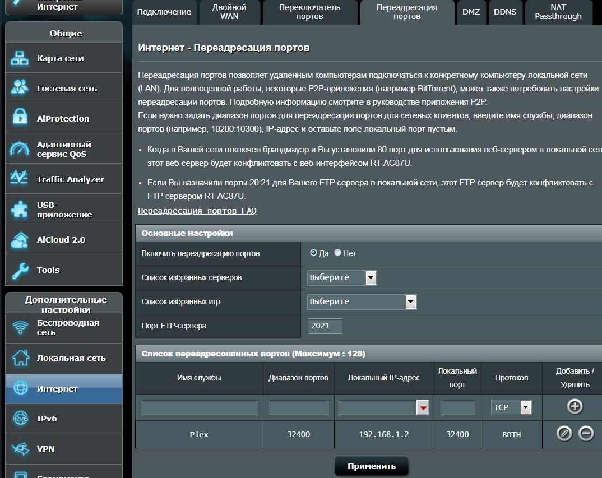
Task: Select 'Нет' to disable port forwarding
Action: 337,253
